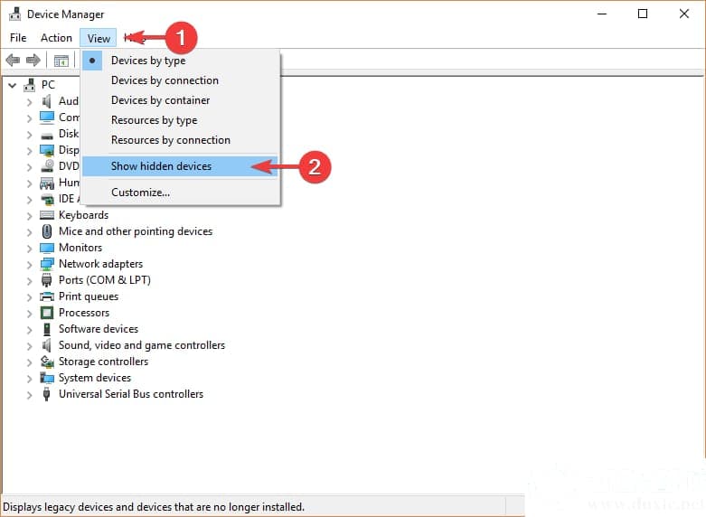This screenshot has height=517, width=706.
Task: Click the Keyboards category icon
Action: tap(47, 215)
